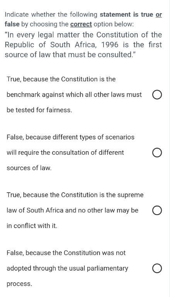Click the bold word 'false' in the instructions

(x=12, y=24)
